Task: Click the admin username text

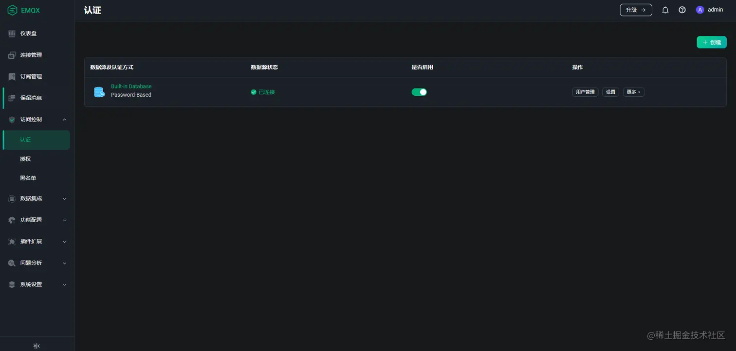Action: click(x=715, y=10)
